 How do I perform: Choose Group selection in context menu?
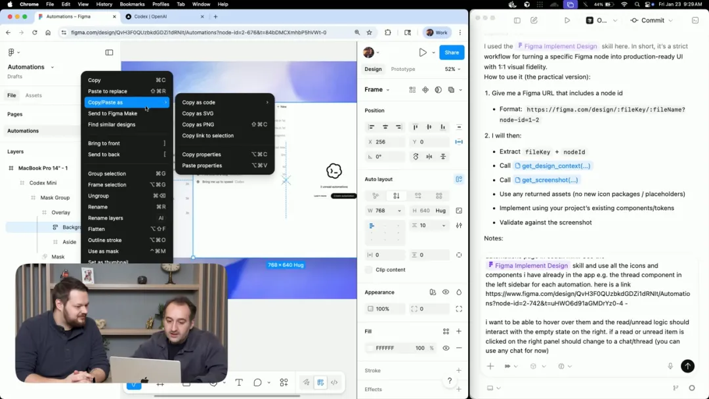tap(127, 173)
